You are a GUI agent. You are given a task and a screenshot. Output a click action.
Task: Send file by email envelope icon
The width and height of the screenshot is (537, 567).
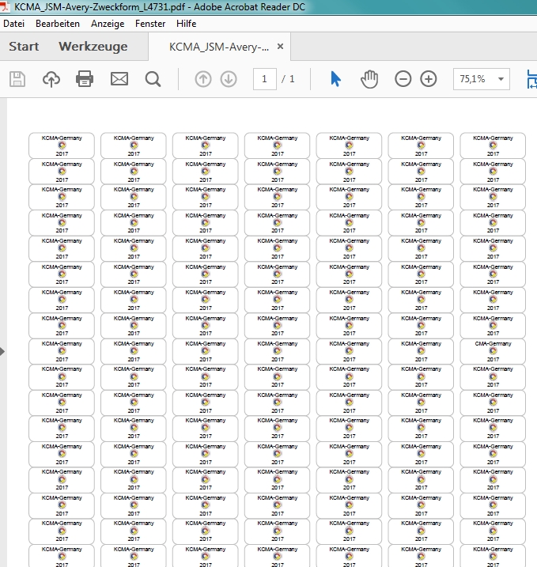tap(119, 79)
